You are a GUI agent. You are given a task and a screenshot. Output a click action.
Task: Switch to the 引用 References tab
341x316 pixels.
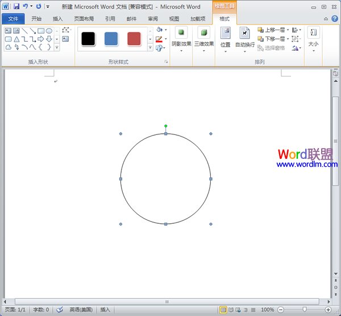click(110, 19)
